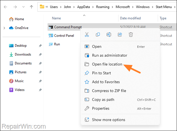This screenshot has width=177, height=131.
Task: Choose Compress to ZIP file
Action: coord(120,91)
